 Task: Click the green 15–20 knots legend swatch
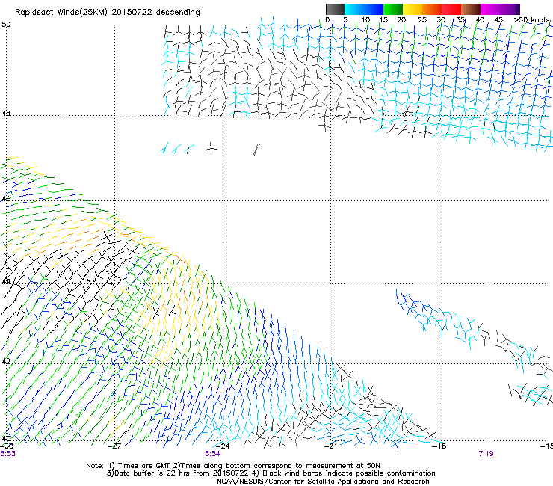393,9
